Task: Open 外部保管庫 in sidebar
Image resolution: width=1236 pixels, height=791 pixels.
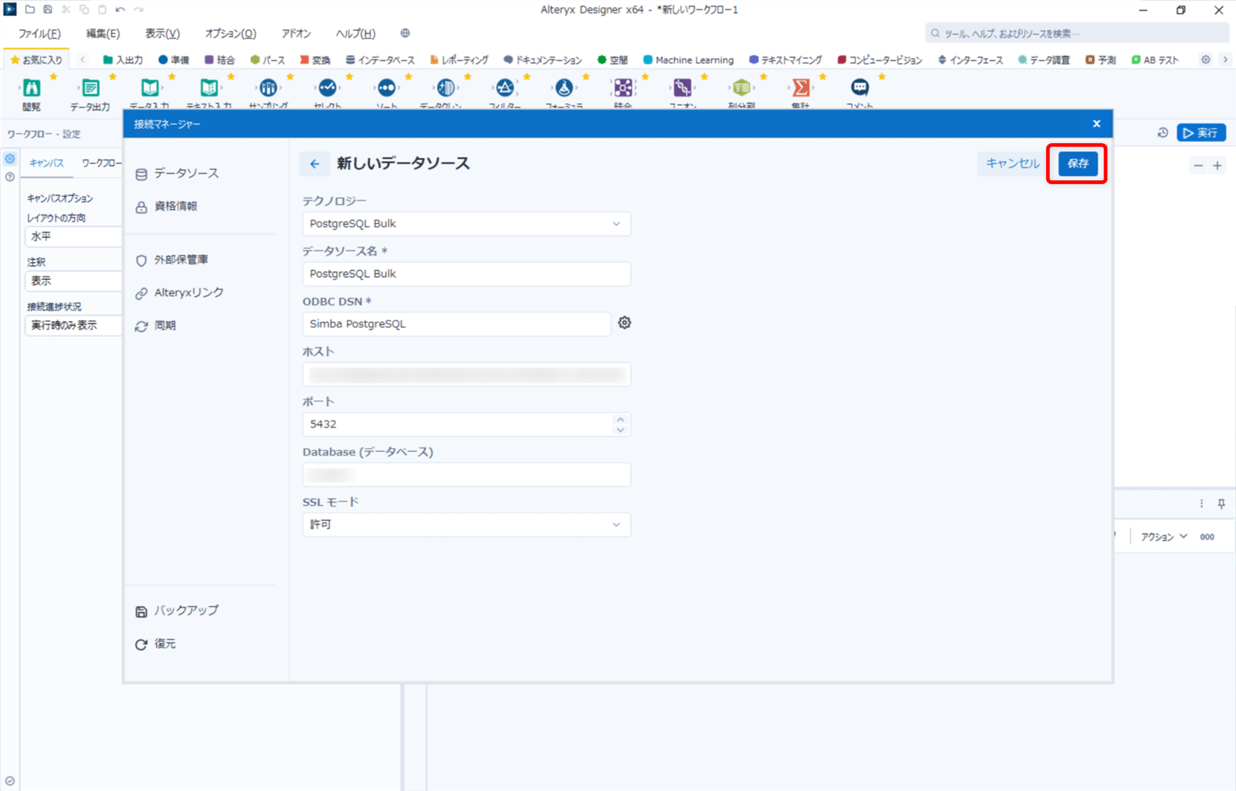Action: pos(172,260)
